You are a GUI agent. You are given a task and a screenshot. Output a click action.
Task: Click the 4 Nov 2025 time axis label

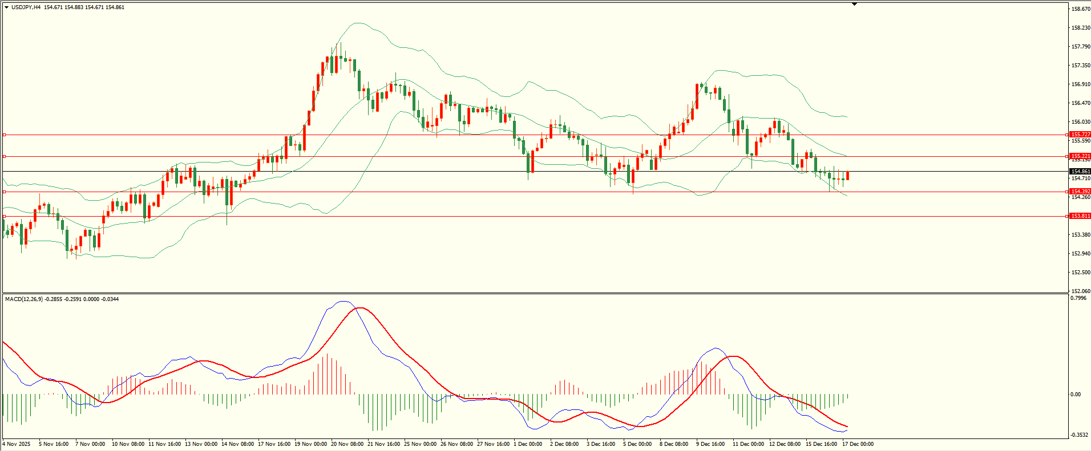coord(17,444)
